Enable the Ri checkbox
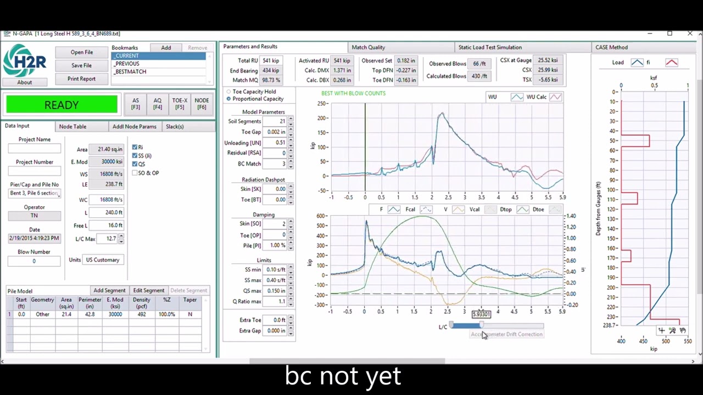The height and width of the screenshot is (395, 703). [135, 148]
